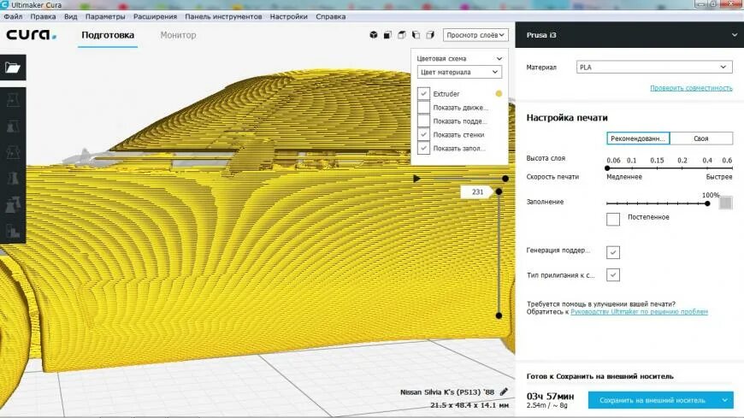
Task: Select Рекомендованн... settings mode
Action: click(638, 138)
